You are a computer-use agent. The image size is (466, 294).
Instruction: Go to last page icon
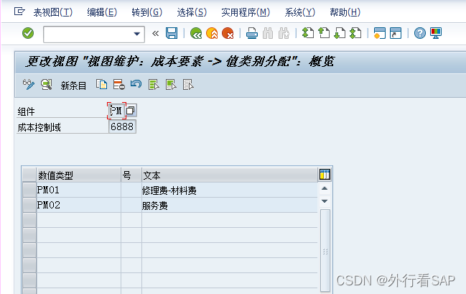pos(355,33)
